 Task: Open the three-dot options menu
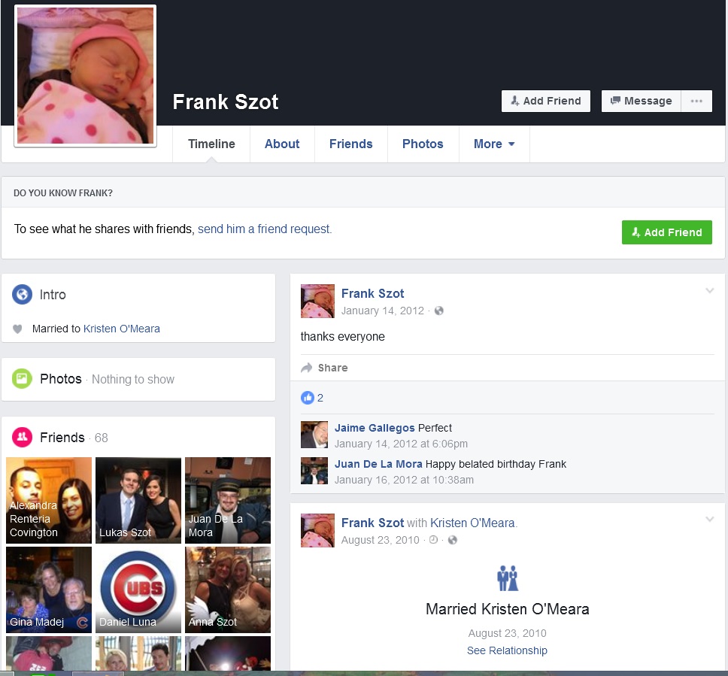point(696,101)
